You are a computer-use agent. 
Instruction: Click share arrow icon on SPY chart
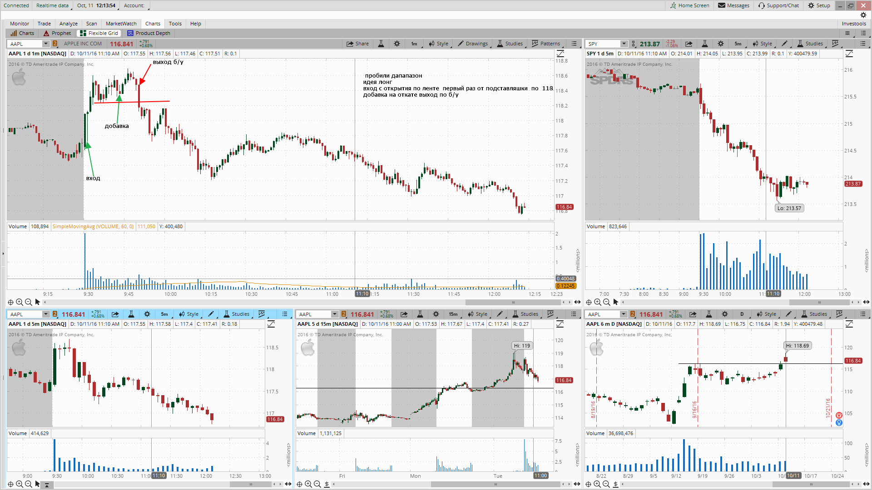coord(689,44)
